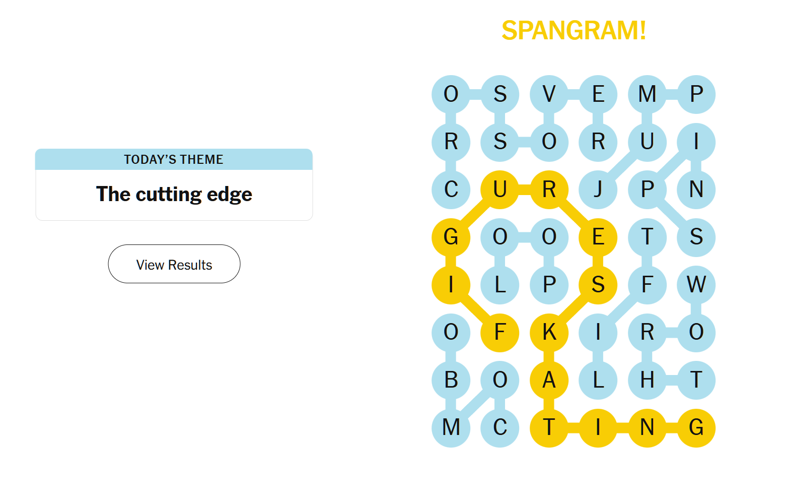Select the yellow letter K tile
Viewport: 785px width, 499px height.
(x=549, y=332)
